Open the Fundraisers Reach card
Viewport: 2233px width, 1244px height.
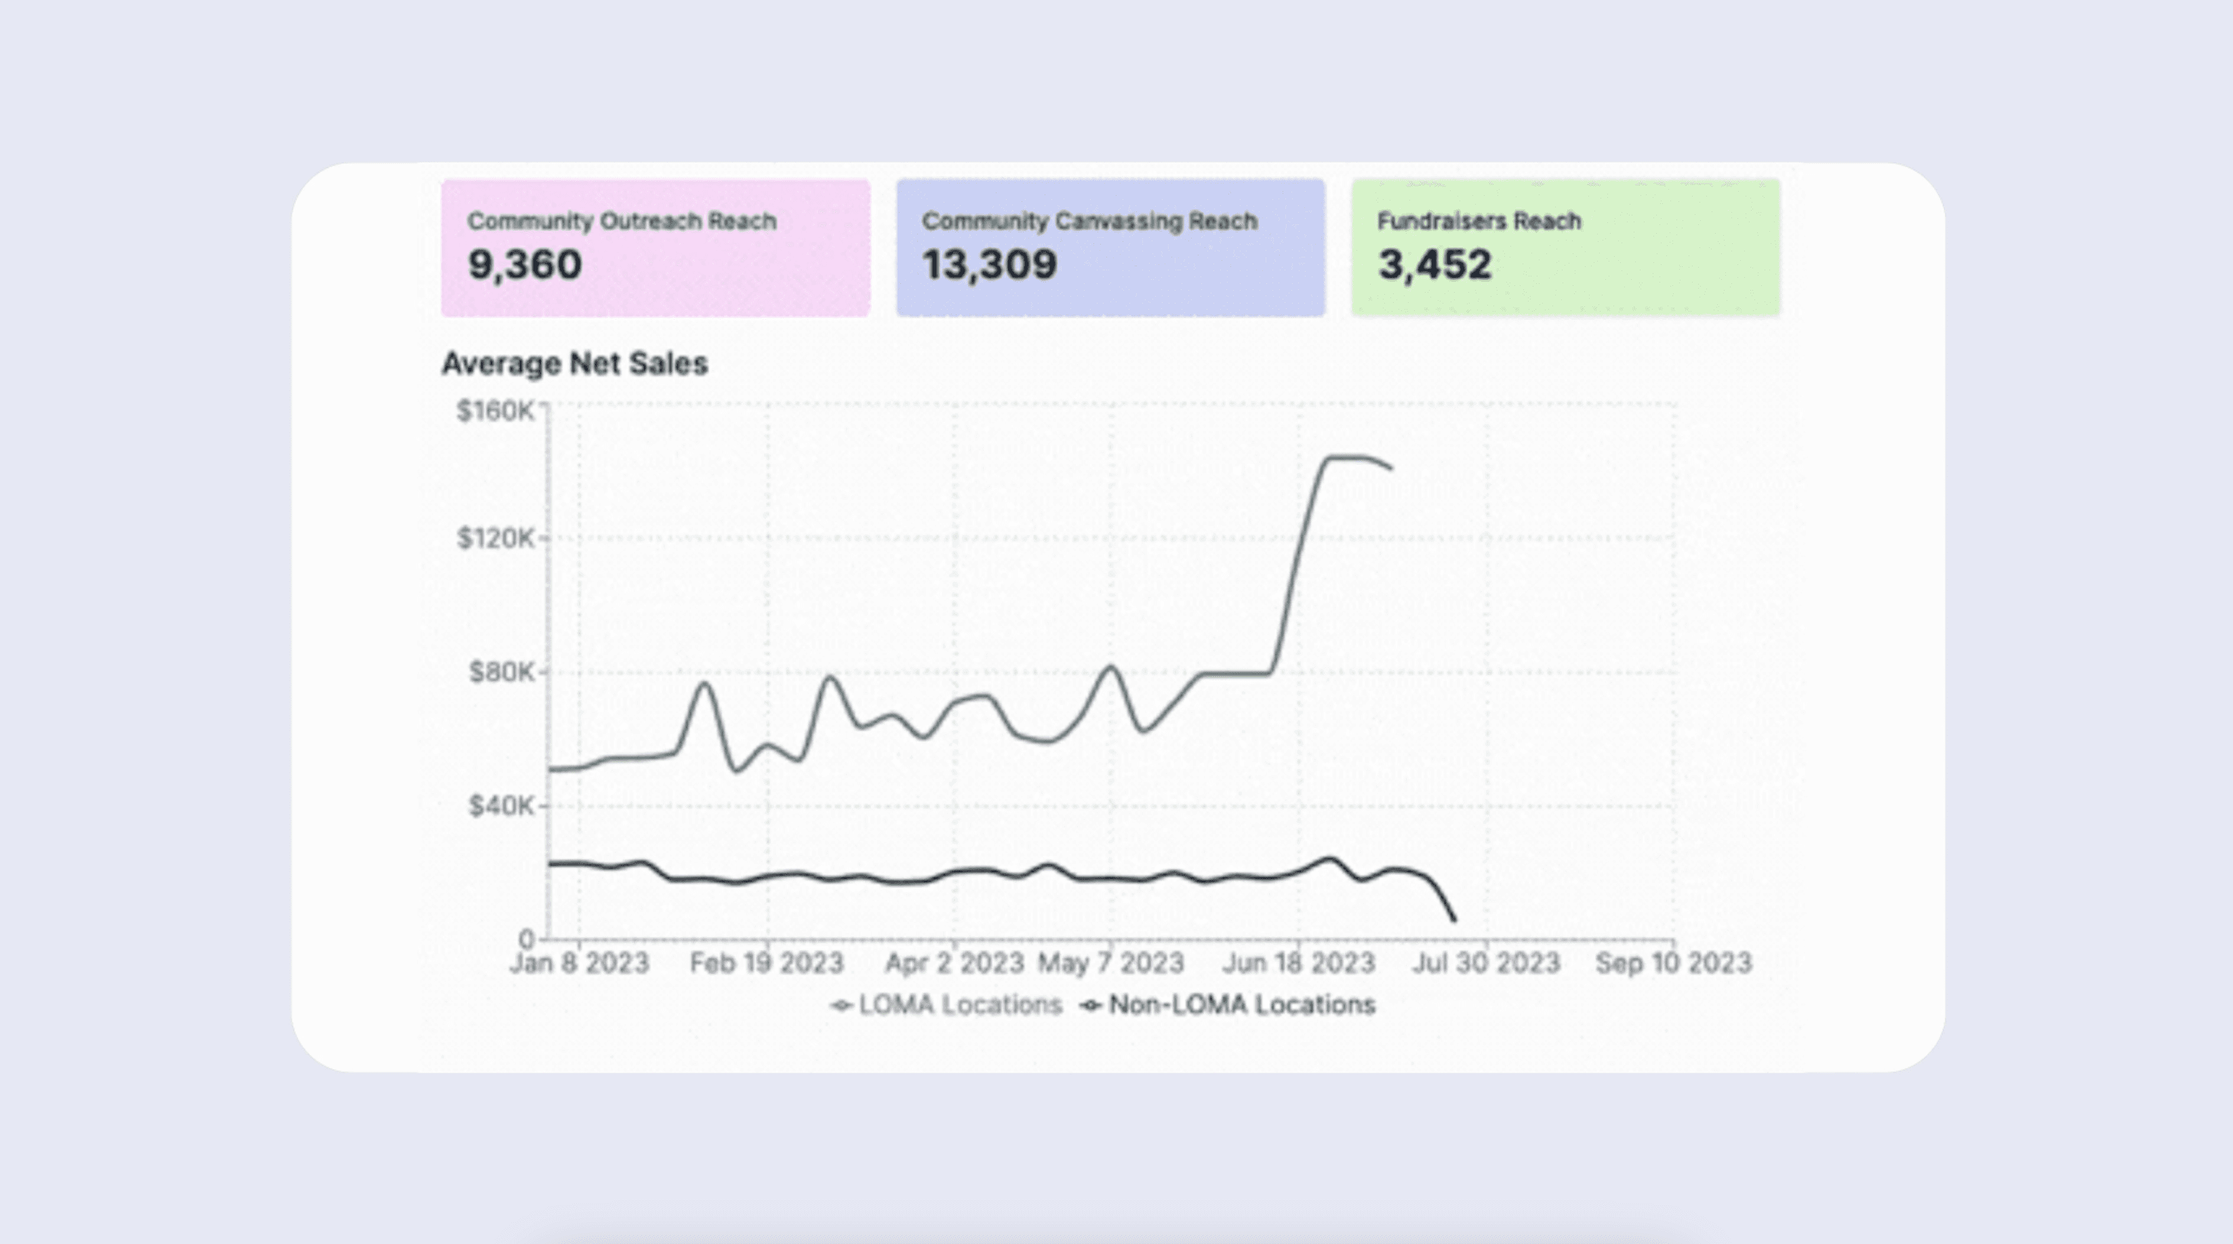click(1565, 248)
